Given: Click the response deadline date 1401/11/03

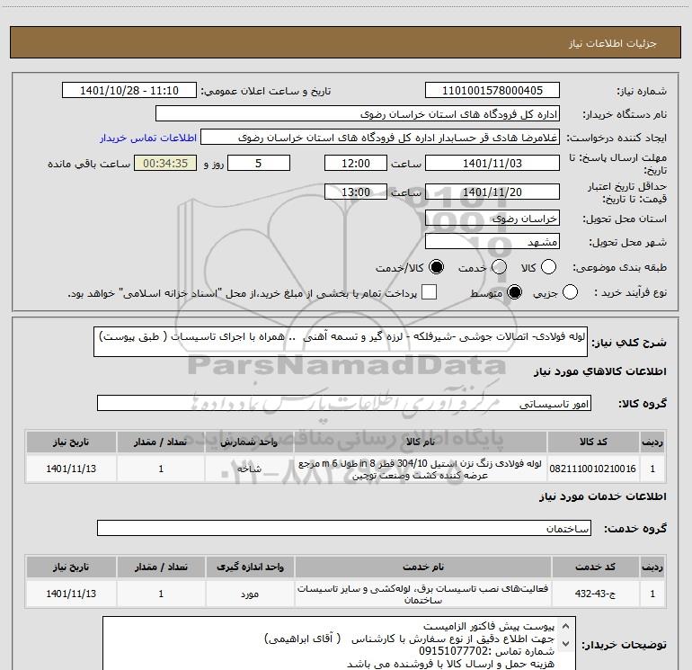Looking at the screenshot, I should [492, 163].
